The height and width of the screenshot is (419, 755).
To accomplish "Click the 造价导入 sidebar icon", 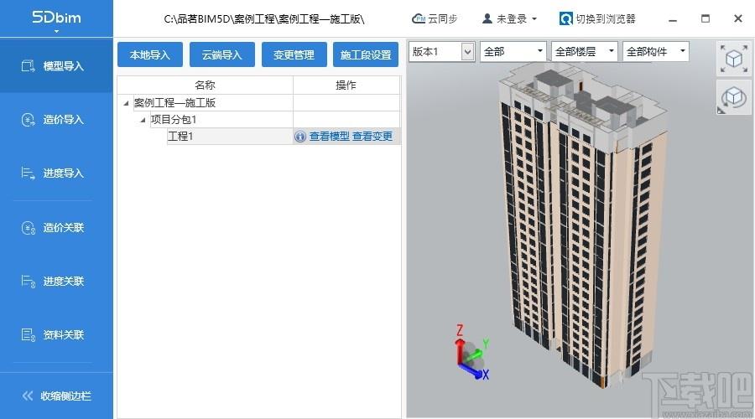I will pos(28,120).
